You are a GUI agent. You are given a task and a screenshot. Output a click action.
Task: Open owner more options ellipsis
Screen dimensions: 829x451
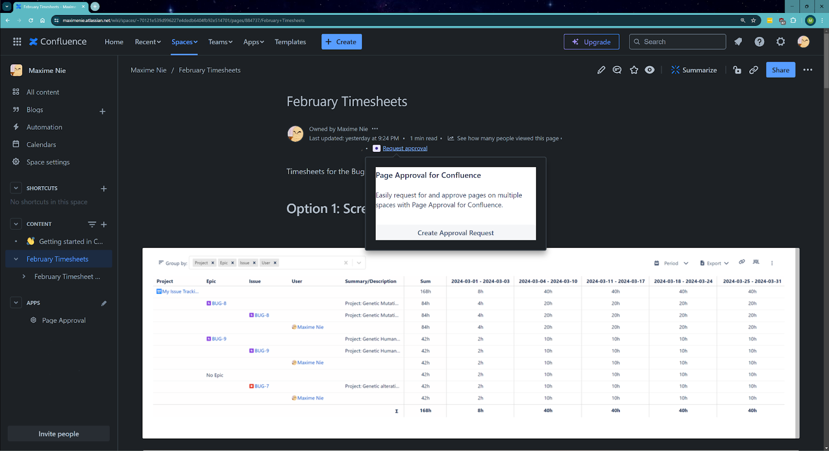375,129
